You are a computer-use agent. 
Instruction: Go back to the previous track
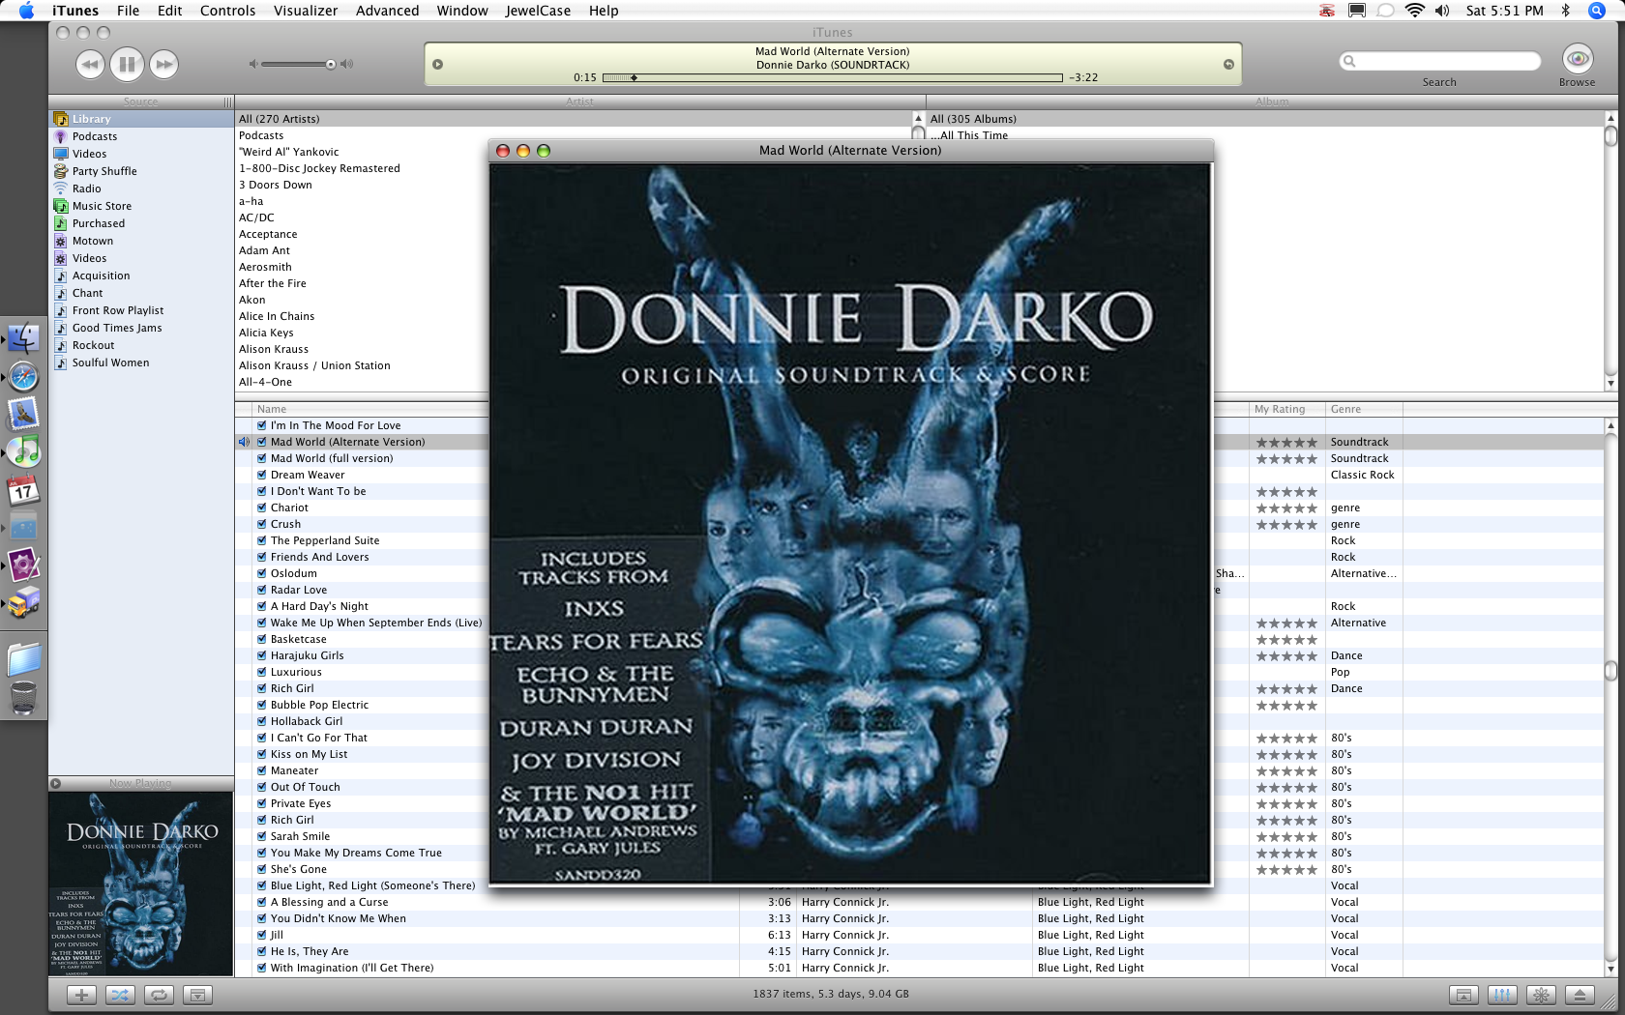pyautogui.click(x=90, y=65)
